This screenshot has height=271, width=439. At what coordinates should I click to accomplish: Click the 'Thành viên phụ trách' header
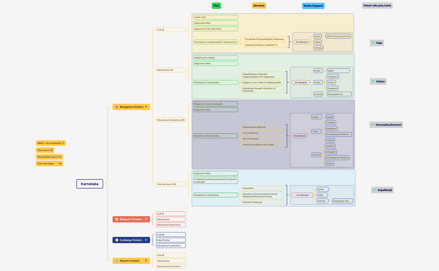[x=378, y=5]
